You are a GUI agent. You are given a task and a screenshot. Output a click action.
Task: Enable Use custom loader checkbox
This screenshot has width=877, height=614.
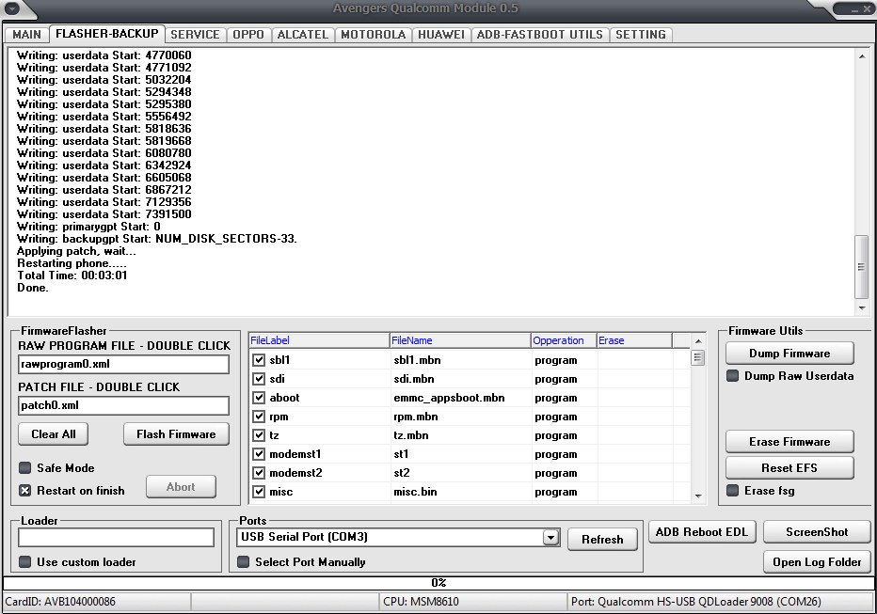25,562
